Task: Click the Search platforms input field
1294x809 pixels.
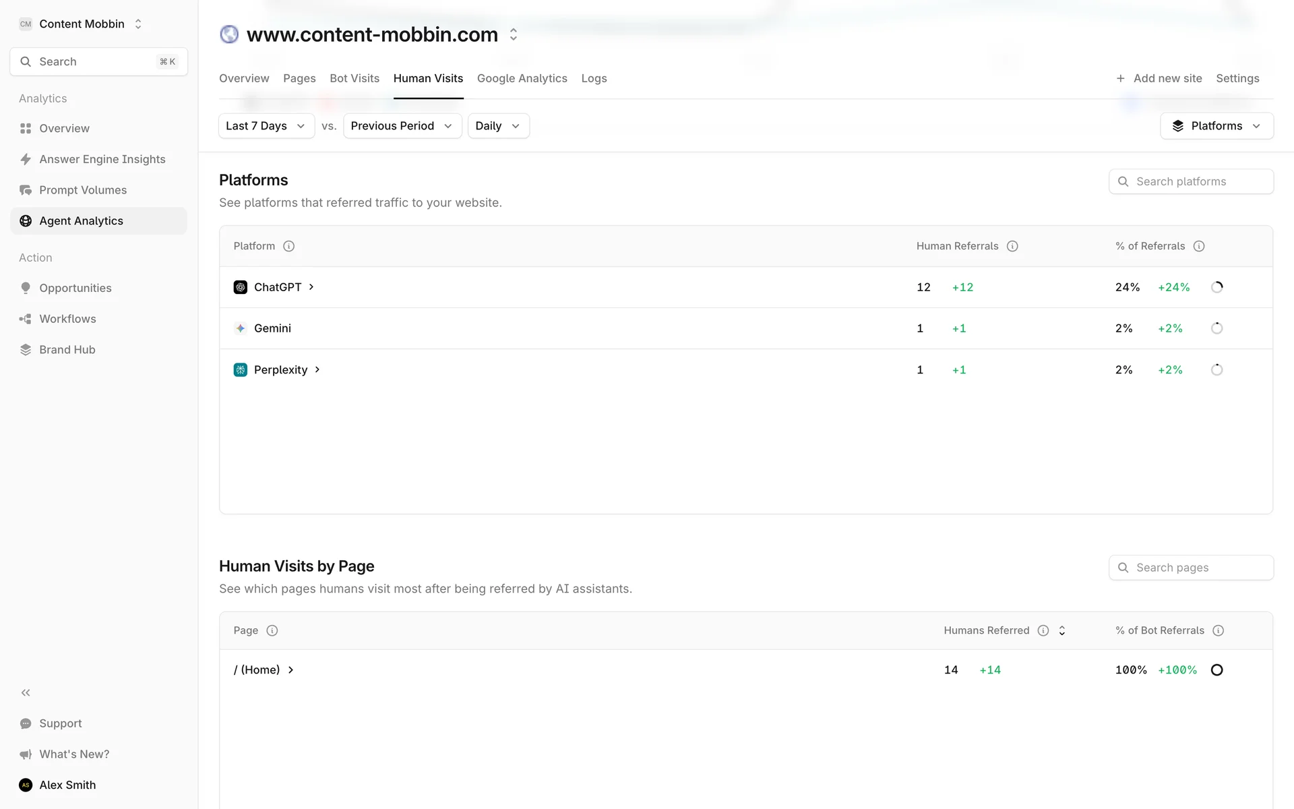Action: pos(1190,181)
